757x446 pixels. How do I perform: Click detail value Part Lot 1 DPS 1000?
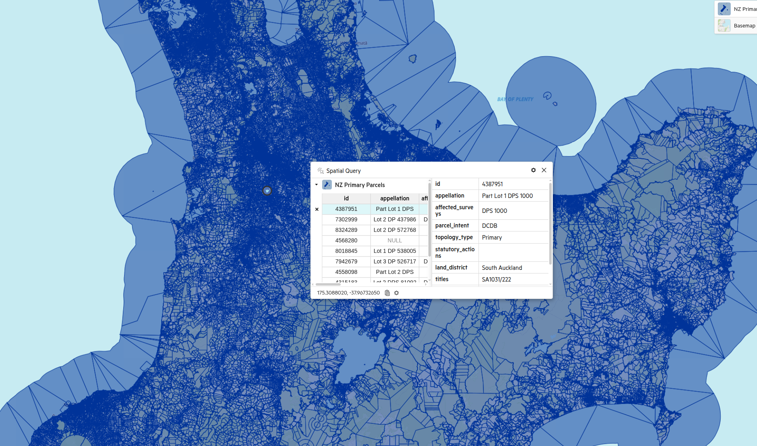point(507,196)
